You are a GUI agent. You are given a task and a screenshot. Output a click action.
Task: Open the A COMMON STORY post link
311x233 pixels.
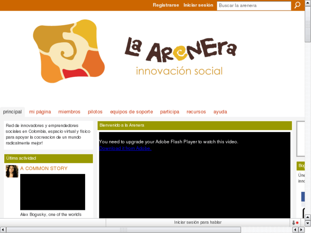[x=44, y=168]
